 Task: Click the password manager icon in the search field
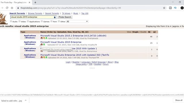click(x=55, y=17)
